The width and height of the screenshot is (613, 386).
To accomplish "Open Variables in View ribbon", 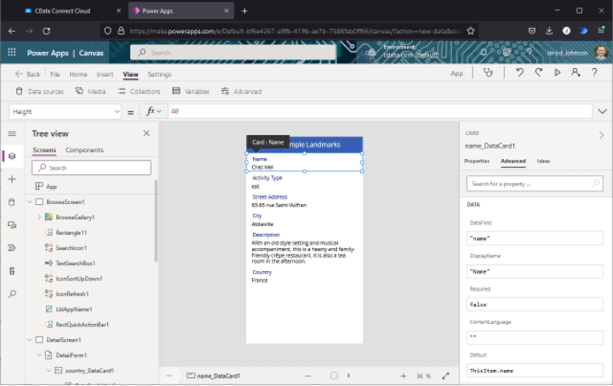I will pyautogui.click(x=191, y=91).
